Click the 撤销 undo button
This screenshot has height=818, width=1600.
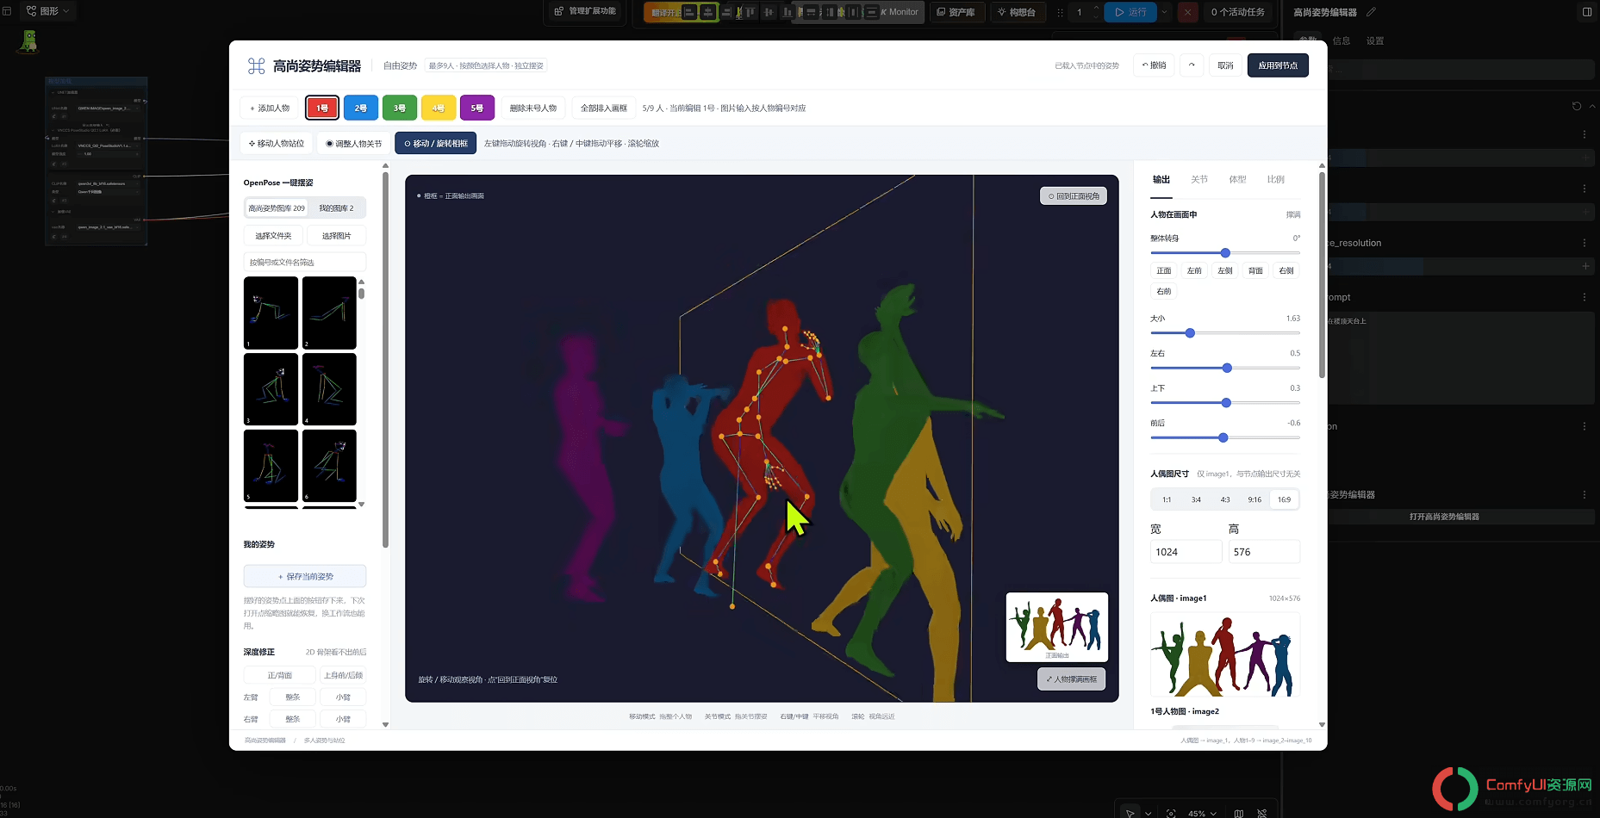pos(1154,65)
